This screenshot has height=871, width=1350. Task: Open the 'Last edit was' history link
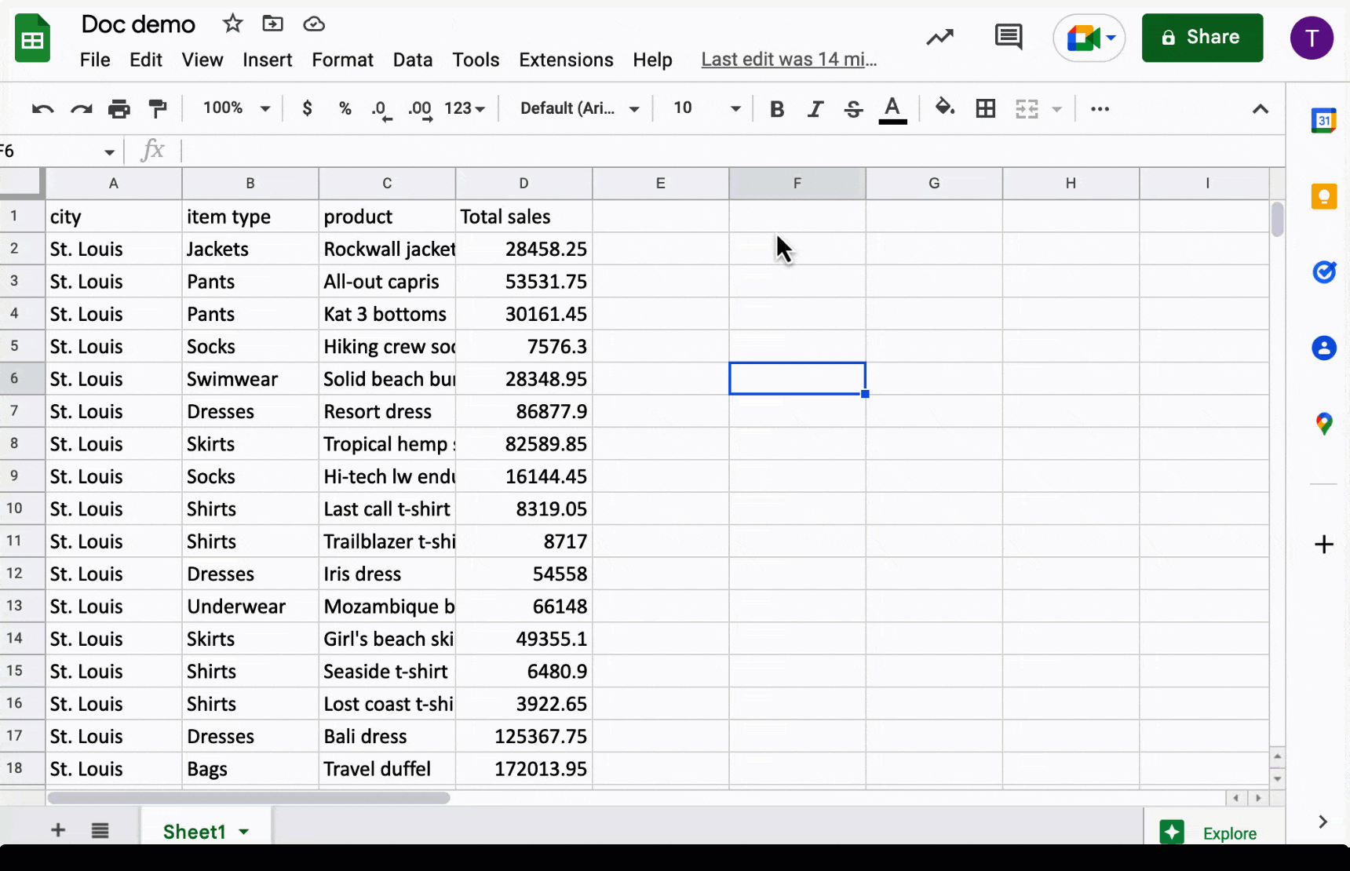(x=788, y=60)
